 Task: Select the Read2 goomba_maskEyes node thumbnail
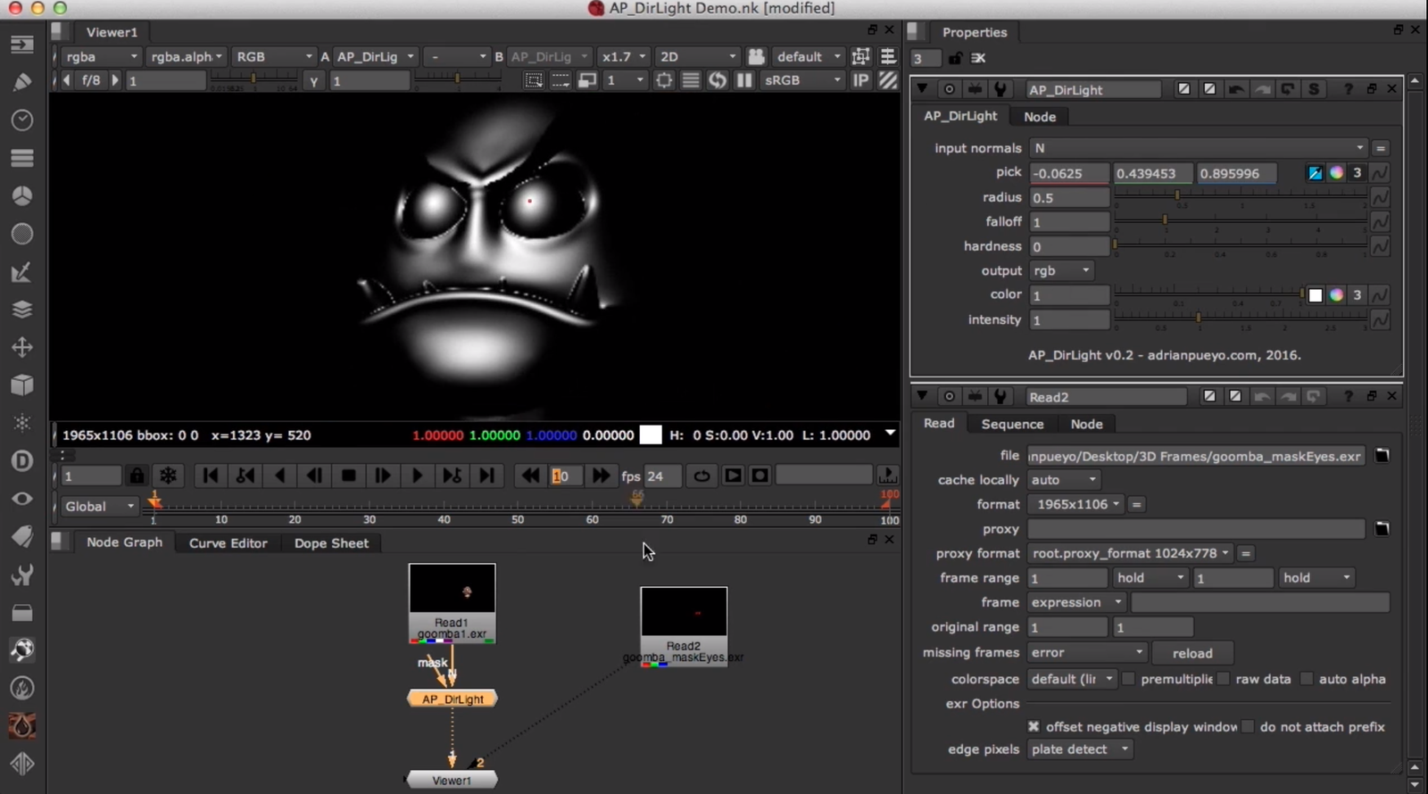[684, 612]
